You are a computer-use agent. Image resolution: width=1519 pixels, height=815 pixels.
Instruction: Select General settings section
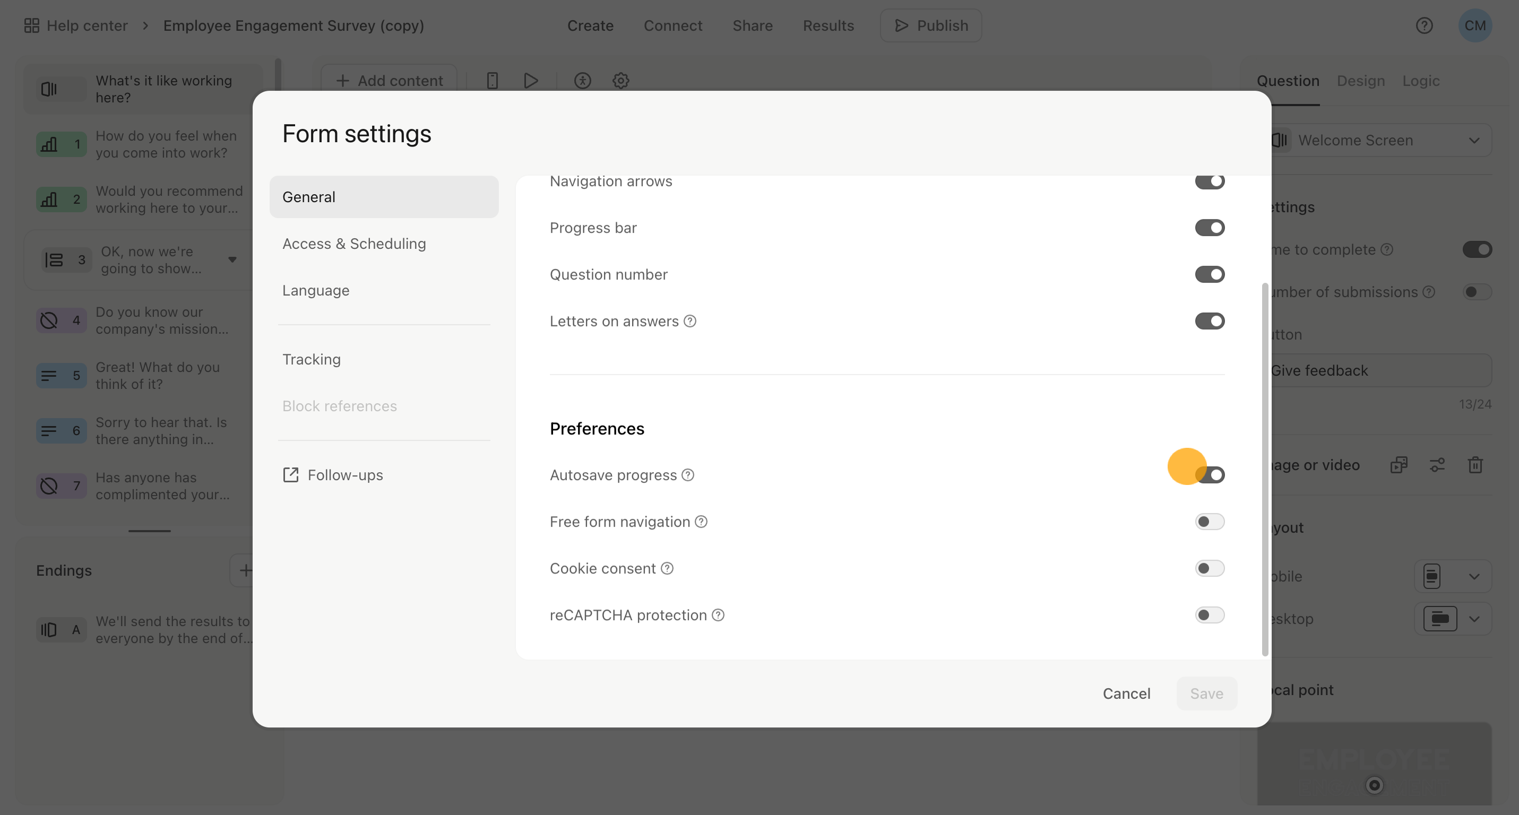[x=384, y=197]
